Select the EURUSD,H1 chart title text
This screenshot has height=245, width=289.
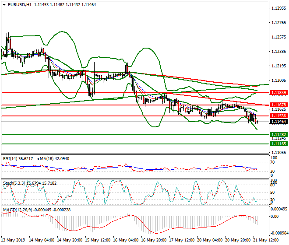coord(20,5)
